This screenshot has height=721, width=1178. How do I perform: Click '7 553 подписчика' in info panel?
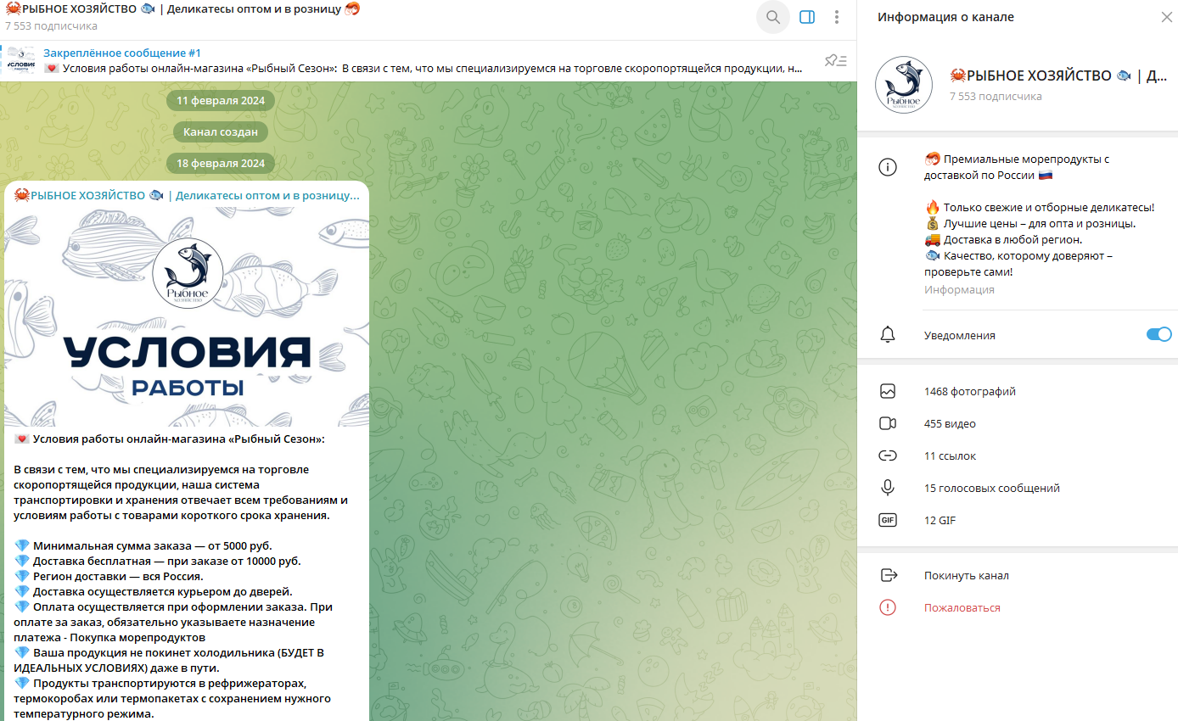[996, 96]
